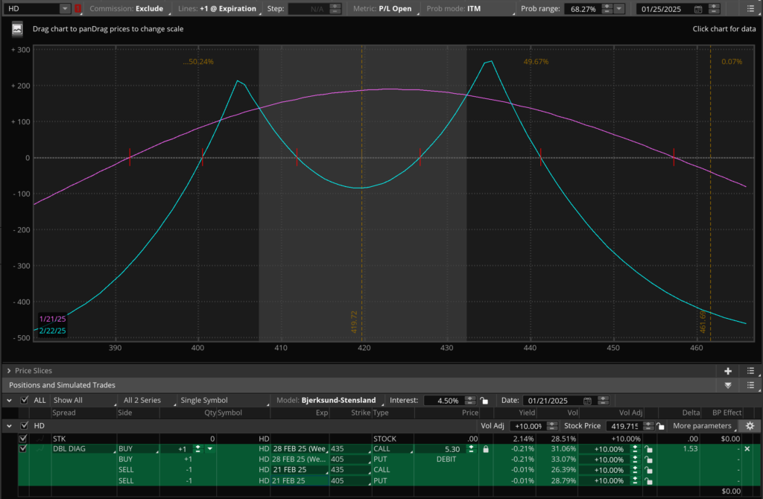
Task: Uncheck the DBL DIAG row checkbox
Action: [x=23, y=449]
